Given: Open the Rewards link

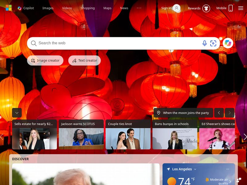Looking at the screenshot, I should (x=194, y=8).
